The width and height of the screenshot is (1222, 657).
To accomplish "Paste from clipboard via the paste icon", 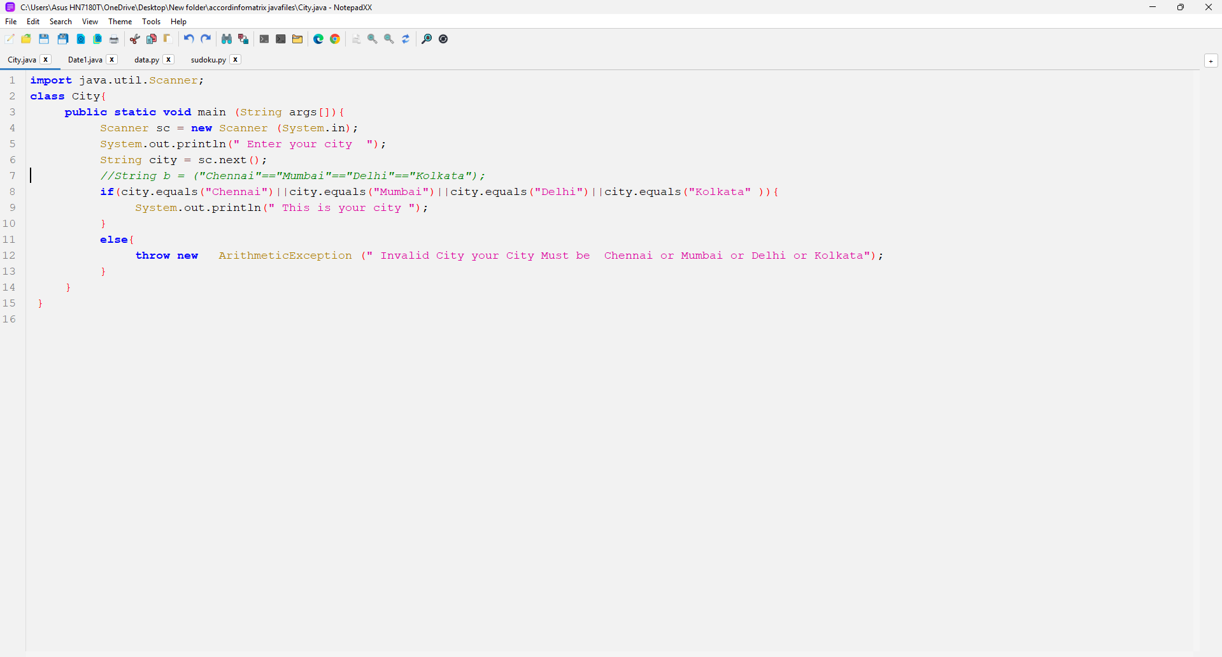I will click(167, 39).
